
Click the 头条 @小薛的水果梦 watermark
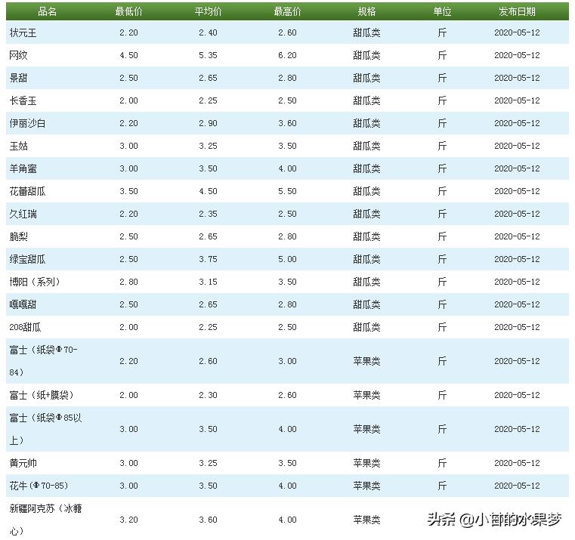pyautogui.click(x=494, y=520)
